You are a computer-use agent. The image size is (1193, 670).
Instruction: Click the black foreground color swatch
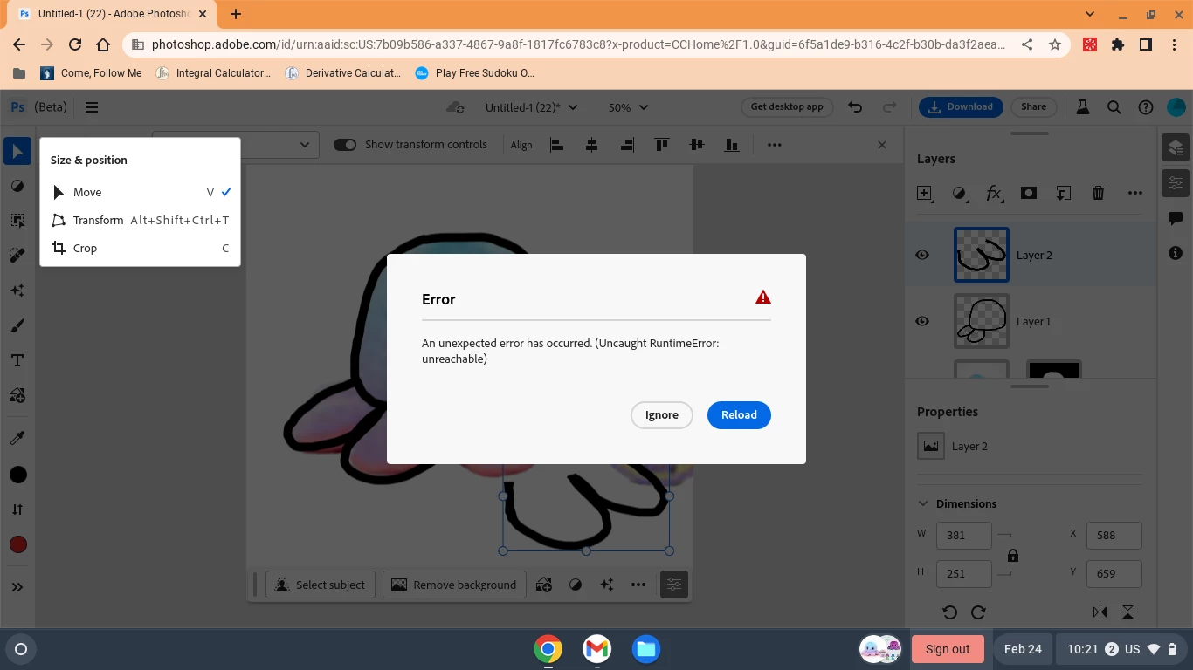(17, 475)
